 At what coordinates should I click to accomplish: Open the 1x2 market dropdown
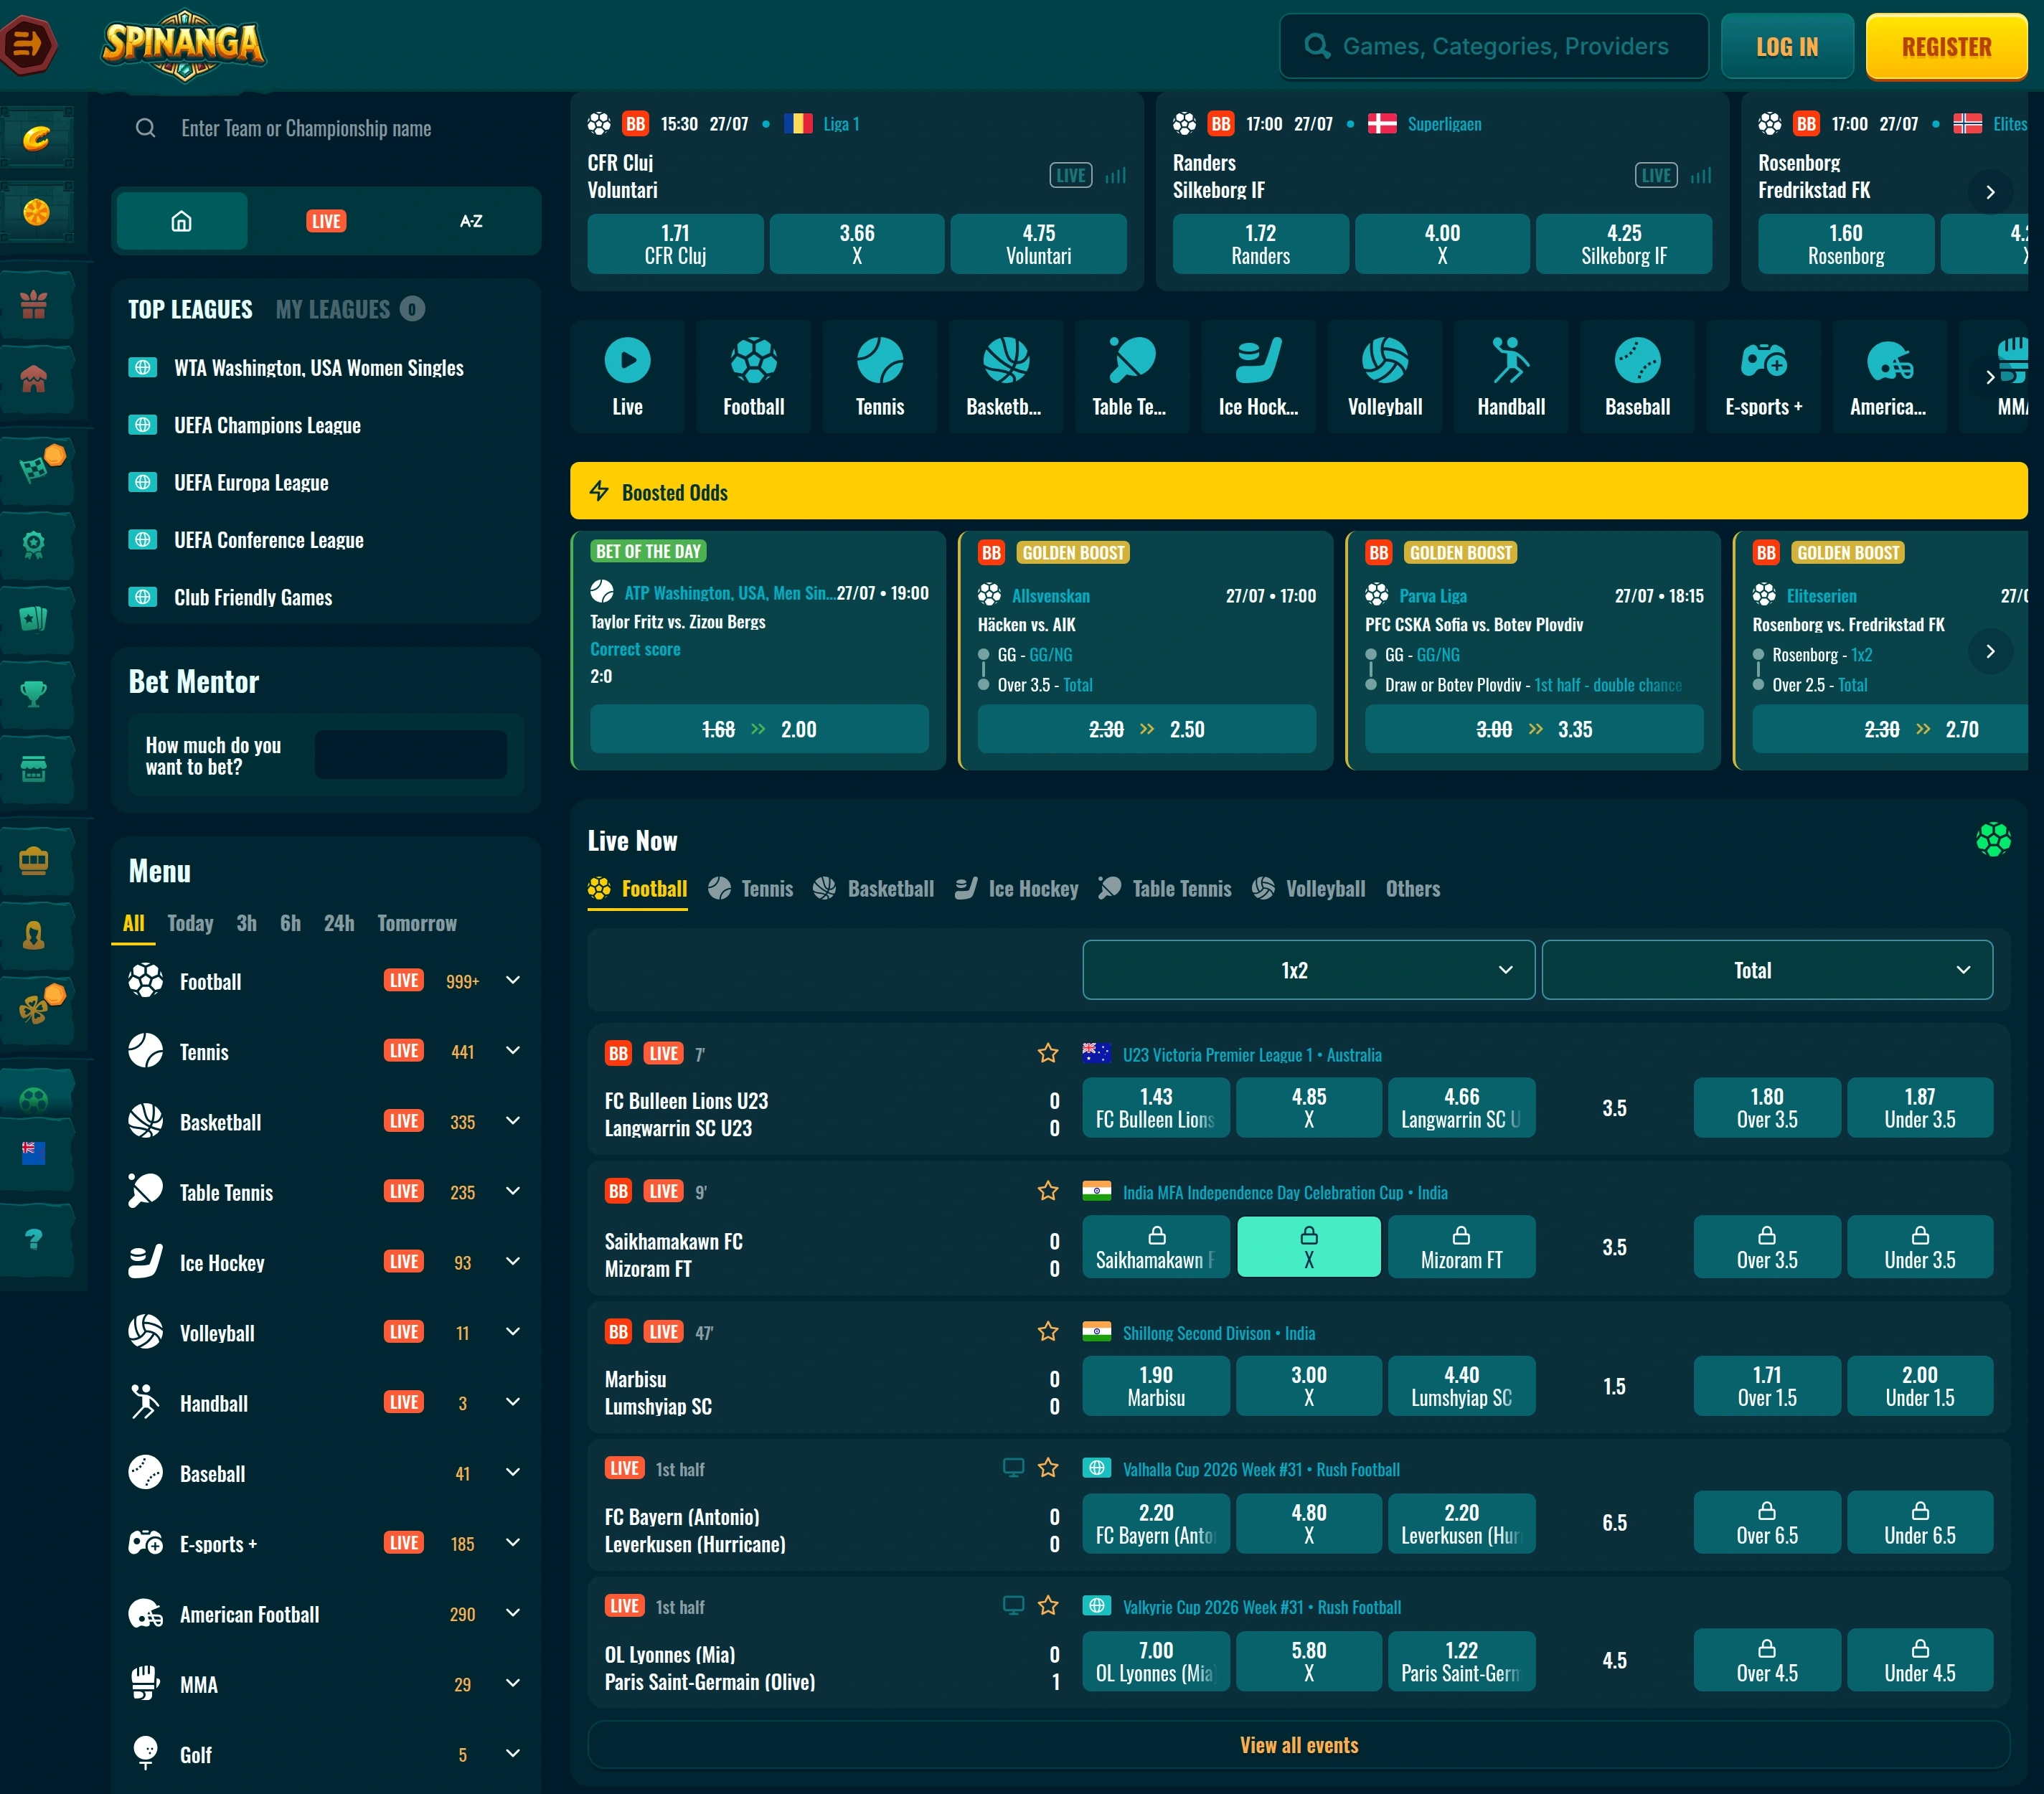(x=1308, y=970)
